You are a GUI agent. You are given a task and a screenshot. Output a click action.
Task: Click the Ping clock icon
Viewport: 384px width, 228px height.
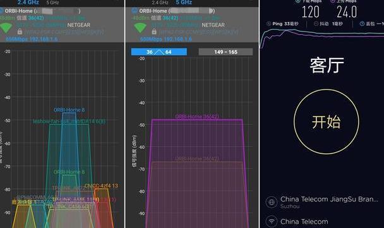click(268, 24)
